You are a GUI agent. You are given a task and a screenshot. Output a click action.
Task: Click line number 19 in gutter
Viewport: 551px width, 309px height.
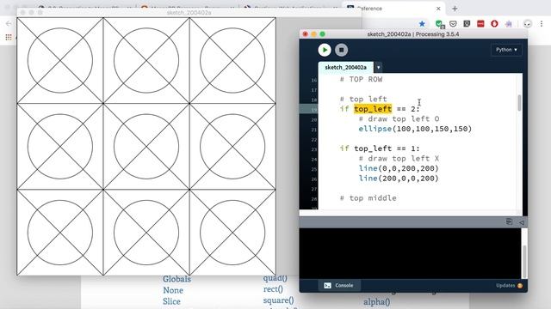click(x=313, y=110)
